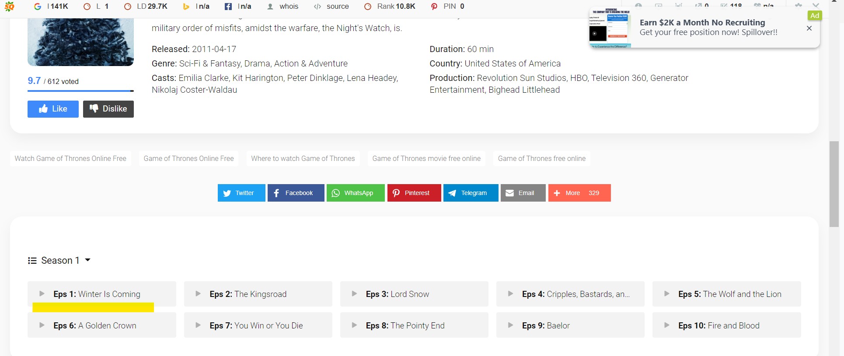The width and height of the screenshot is (844, 356).
Task: Click the 9.7 rating score
Action: 34,81
